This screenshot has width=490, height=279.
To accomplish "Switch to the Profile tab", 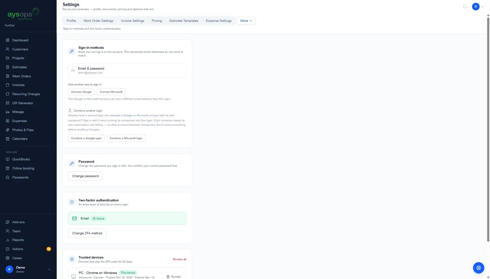I will click(x=71, y=21).
